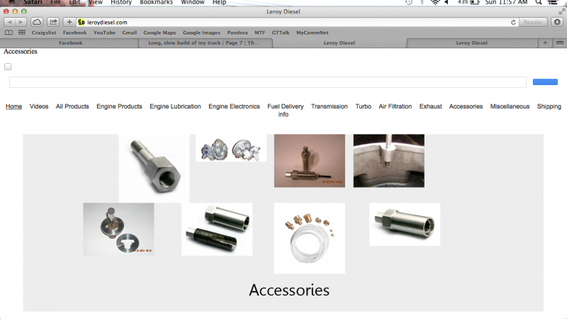Screen dimensions: 567x319
Task: Open a new tab with plus icon
Action: click(545, 43)
